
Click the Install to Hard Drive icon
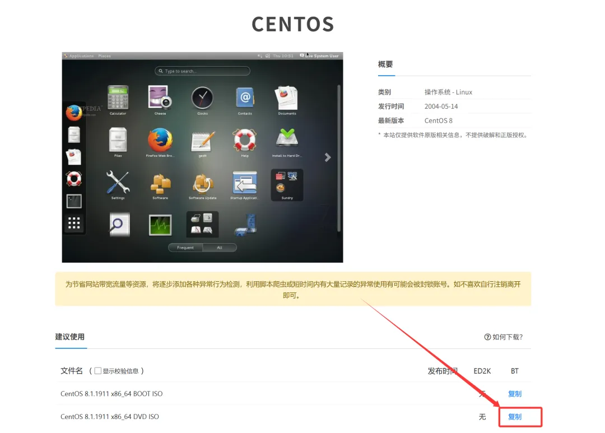pyautogui.click(x=287, y=138)
